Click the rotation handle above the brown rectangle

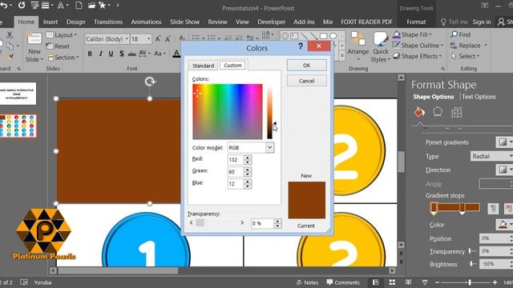click(x=150, y=82)
